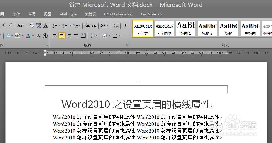Expand the Change Case dropdown arrow

coord(24,25)
